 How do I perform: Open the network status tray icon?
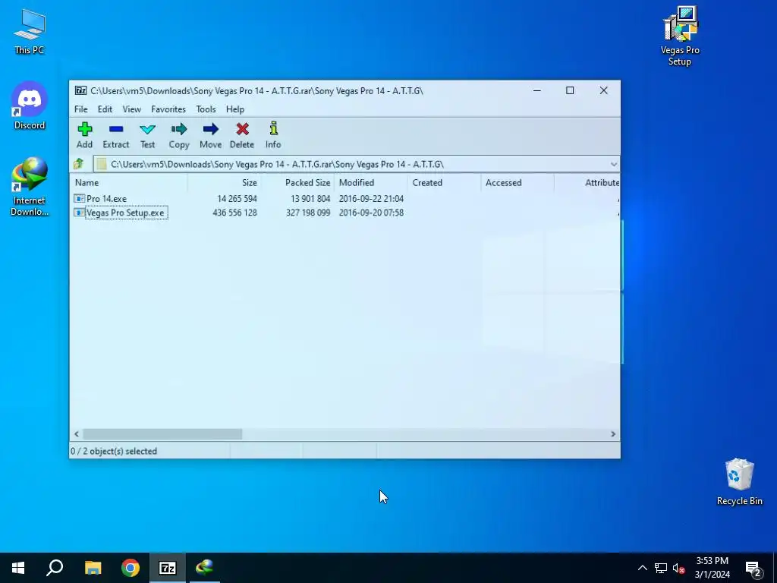(661, 568)
